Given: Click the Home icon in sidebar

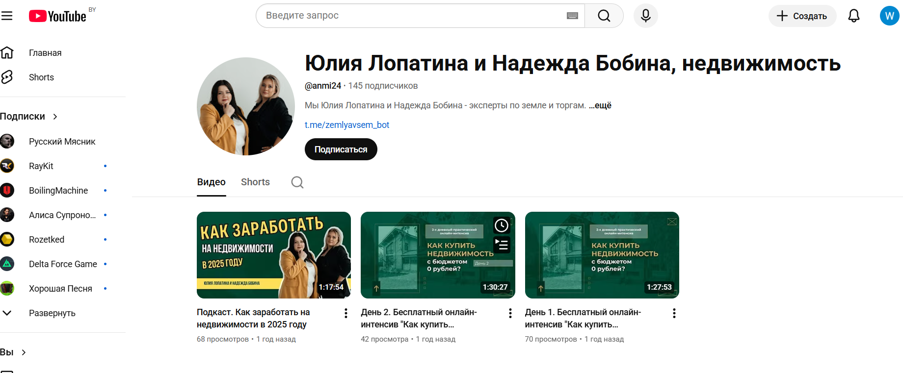Looking at the screenshot, I should 7,52.
